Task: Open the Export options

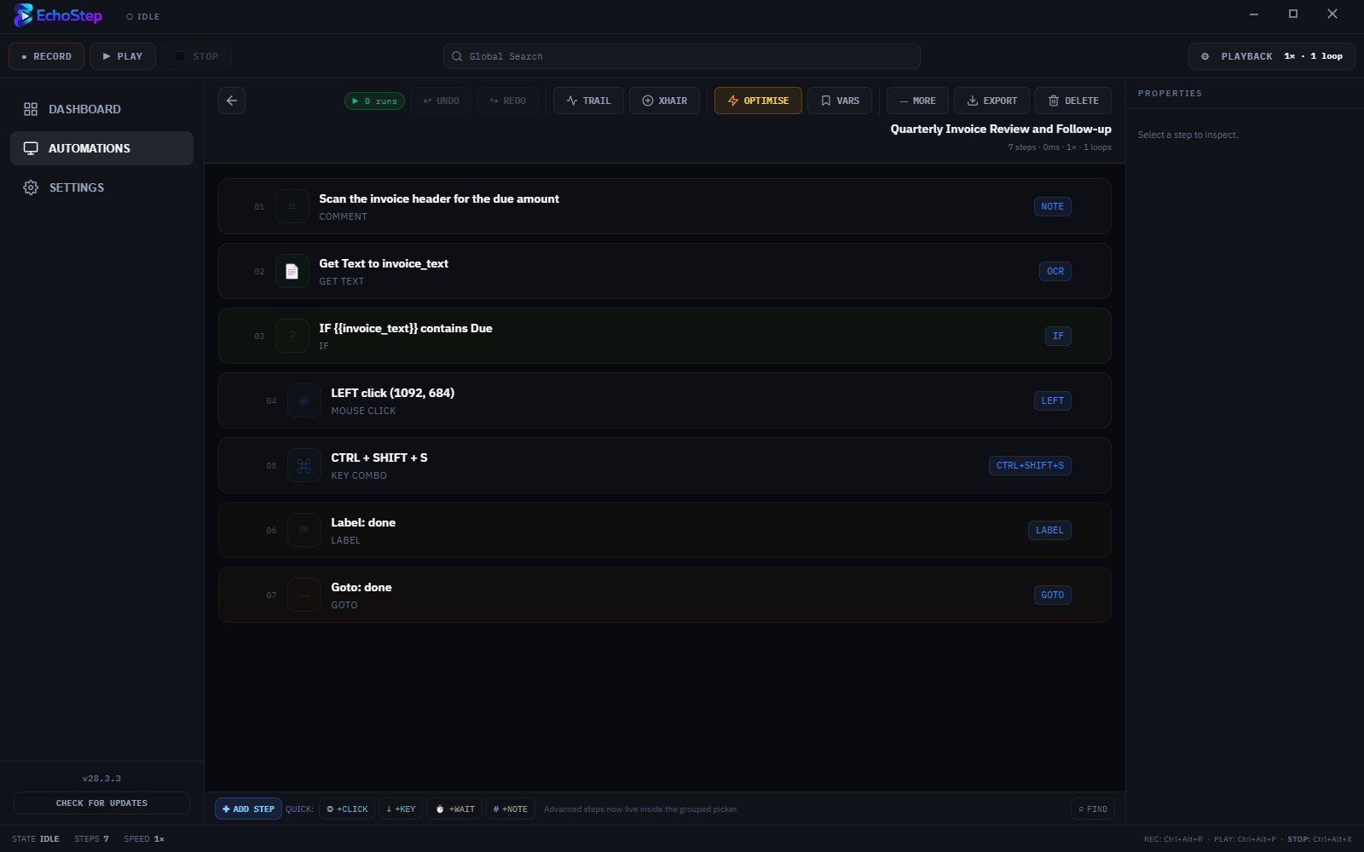Action: click(991, 101)
